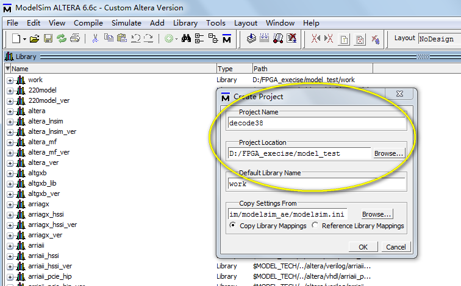Expand the altera_mf library tree node
The image size is (461, 286).
(10, 142)
